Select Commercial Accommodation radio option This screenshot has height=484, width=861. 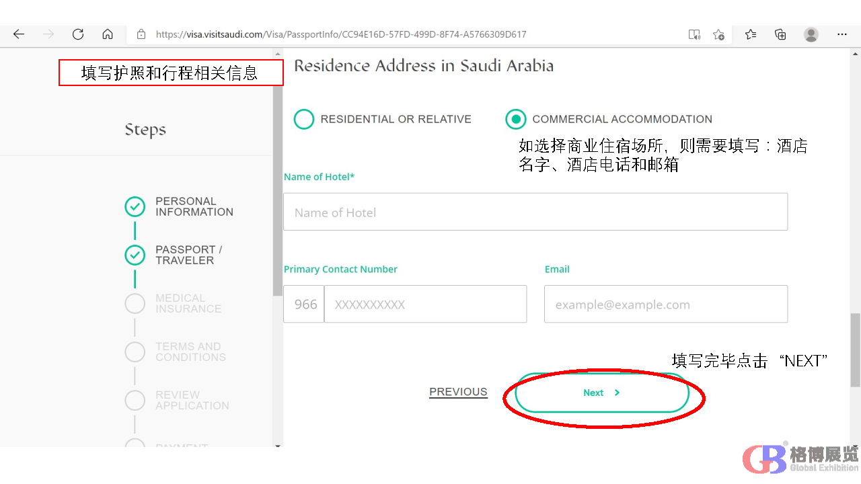pos(515,119)
